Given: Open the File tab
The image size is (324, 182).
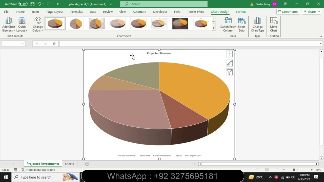Looking at the screenshot, I should click(6, 12).
